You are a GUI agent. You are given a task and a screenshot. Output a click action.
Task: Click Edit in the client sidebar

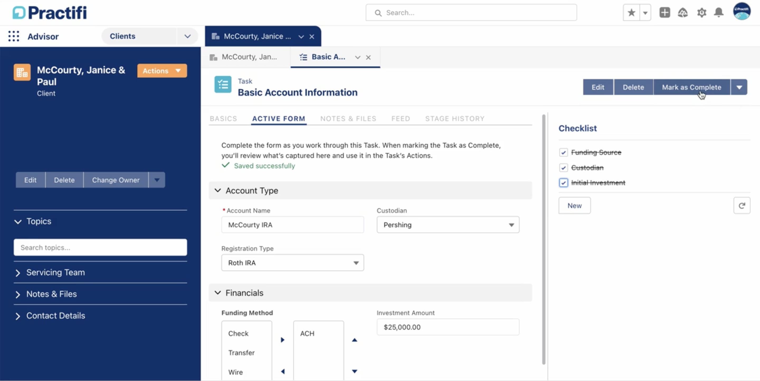click(30, 180)
